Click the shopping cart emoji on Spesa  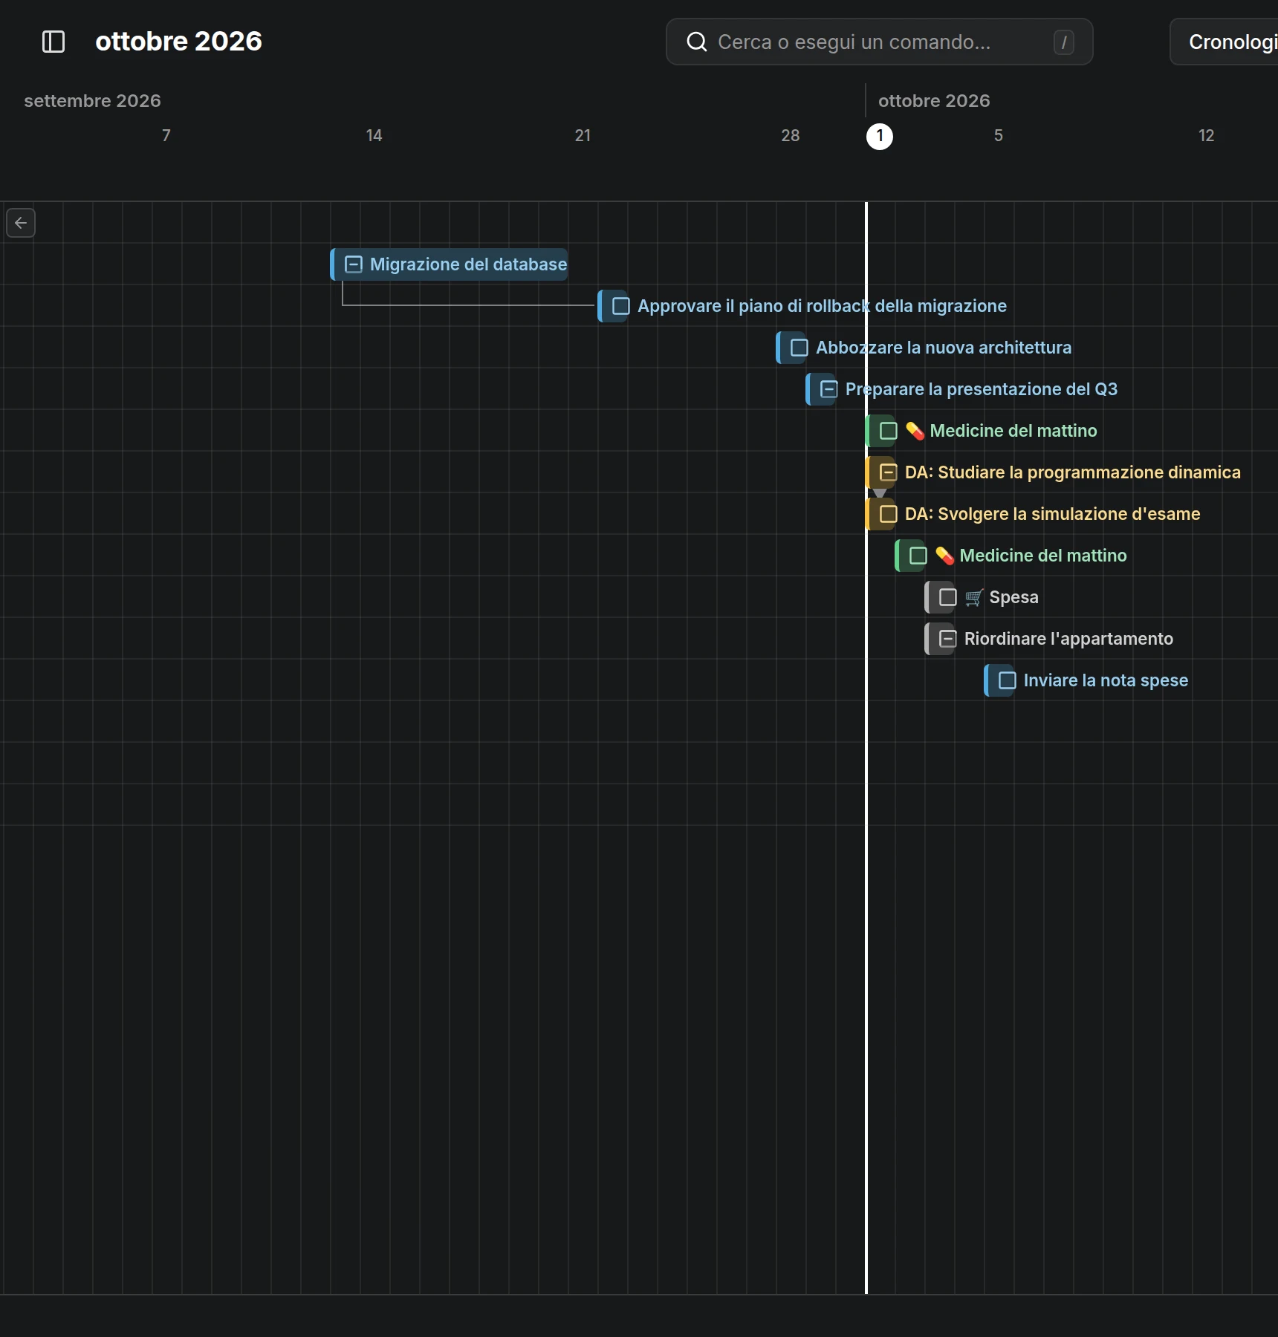click(x=974, y=597)
